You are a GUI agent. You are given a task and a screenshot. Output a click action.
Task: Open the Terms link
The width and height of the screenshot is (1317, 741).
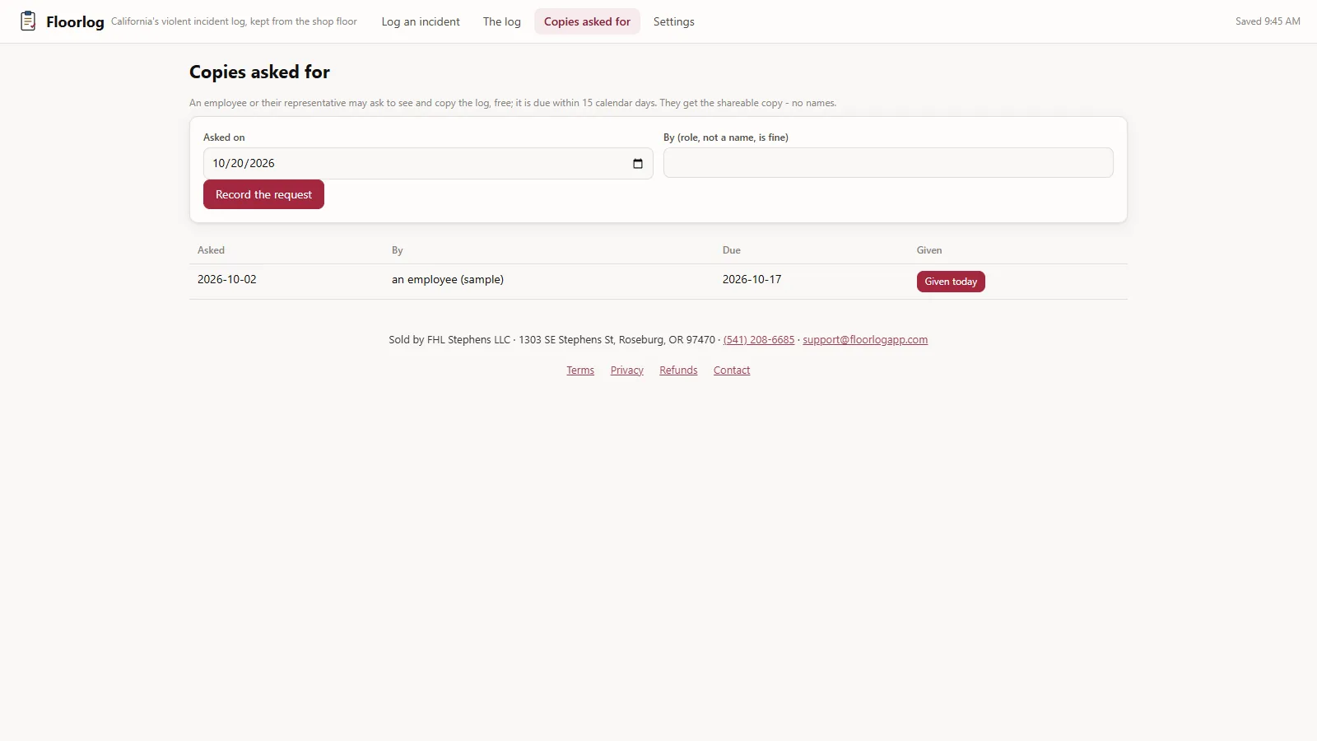tap(580, 370)
